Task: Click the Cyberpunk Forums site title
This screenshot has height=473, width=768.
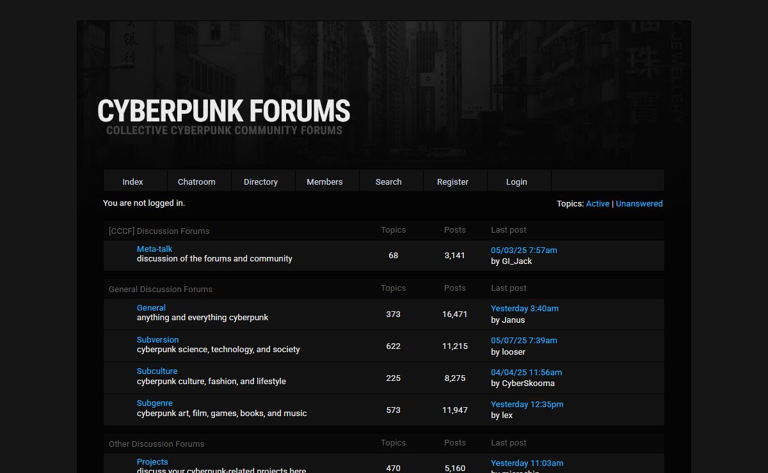Action: pos(223,111)
